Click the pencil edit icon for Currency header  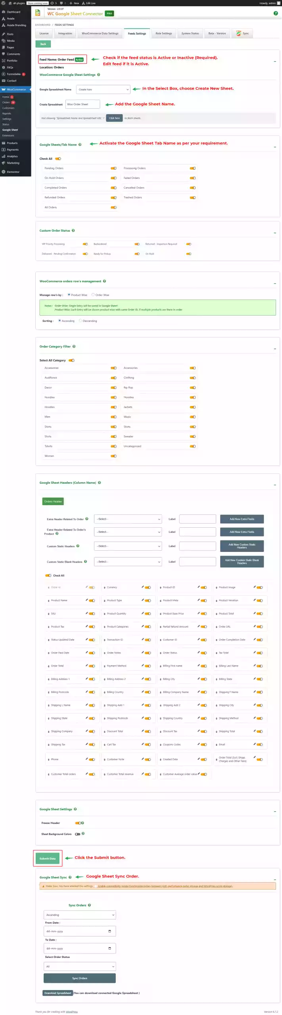pyautogui.click(x=143, y=587)
